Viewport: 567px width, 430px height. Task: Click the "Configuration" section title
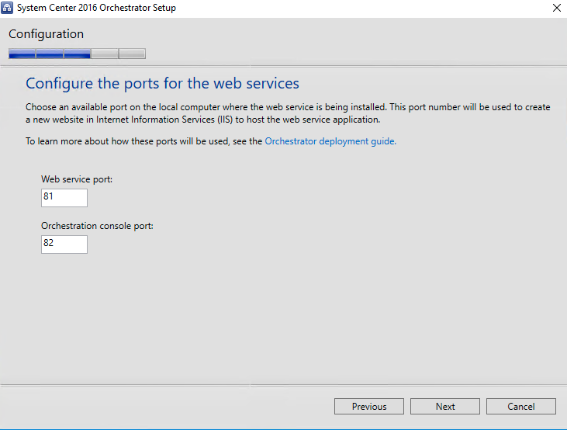click(x=46, y=34)
